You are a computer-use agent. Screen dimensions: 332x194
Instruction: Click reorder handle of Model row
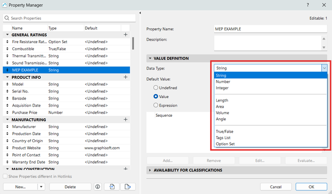pos(8,84)
